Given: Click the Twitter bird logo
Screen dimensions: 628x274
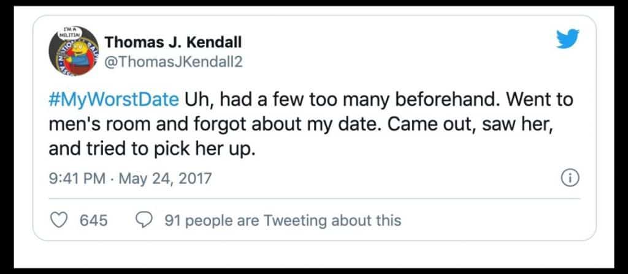Looking at the screenshot, I should point(568,40).
